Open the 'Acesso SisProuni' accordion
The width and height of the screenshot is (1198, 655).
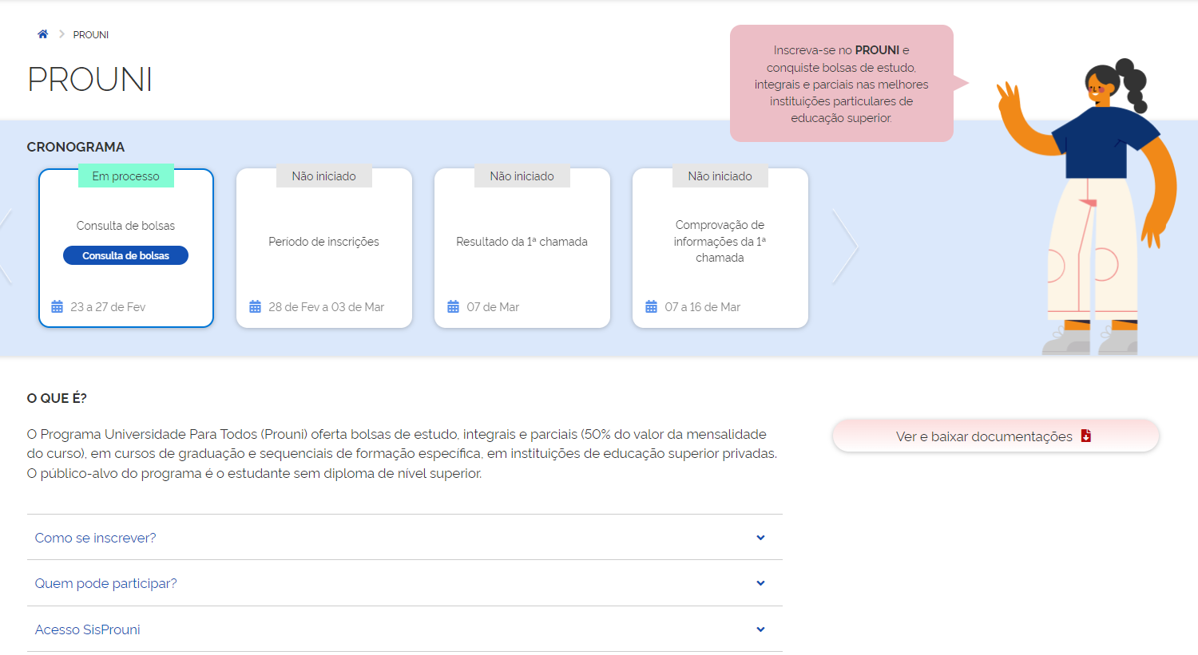point(88,629)
